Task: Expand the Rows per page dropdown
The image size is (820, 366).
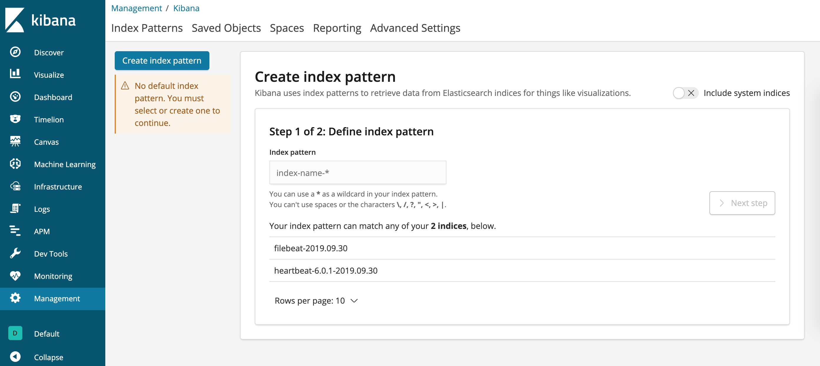Action: pyautogui.click(x=316, y=300)
